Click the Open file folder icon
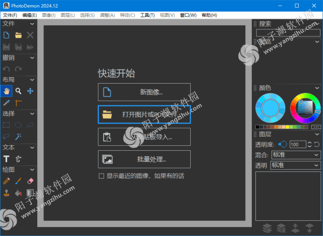The image size is (323, 236). click(18, 35)
